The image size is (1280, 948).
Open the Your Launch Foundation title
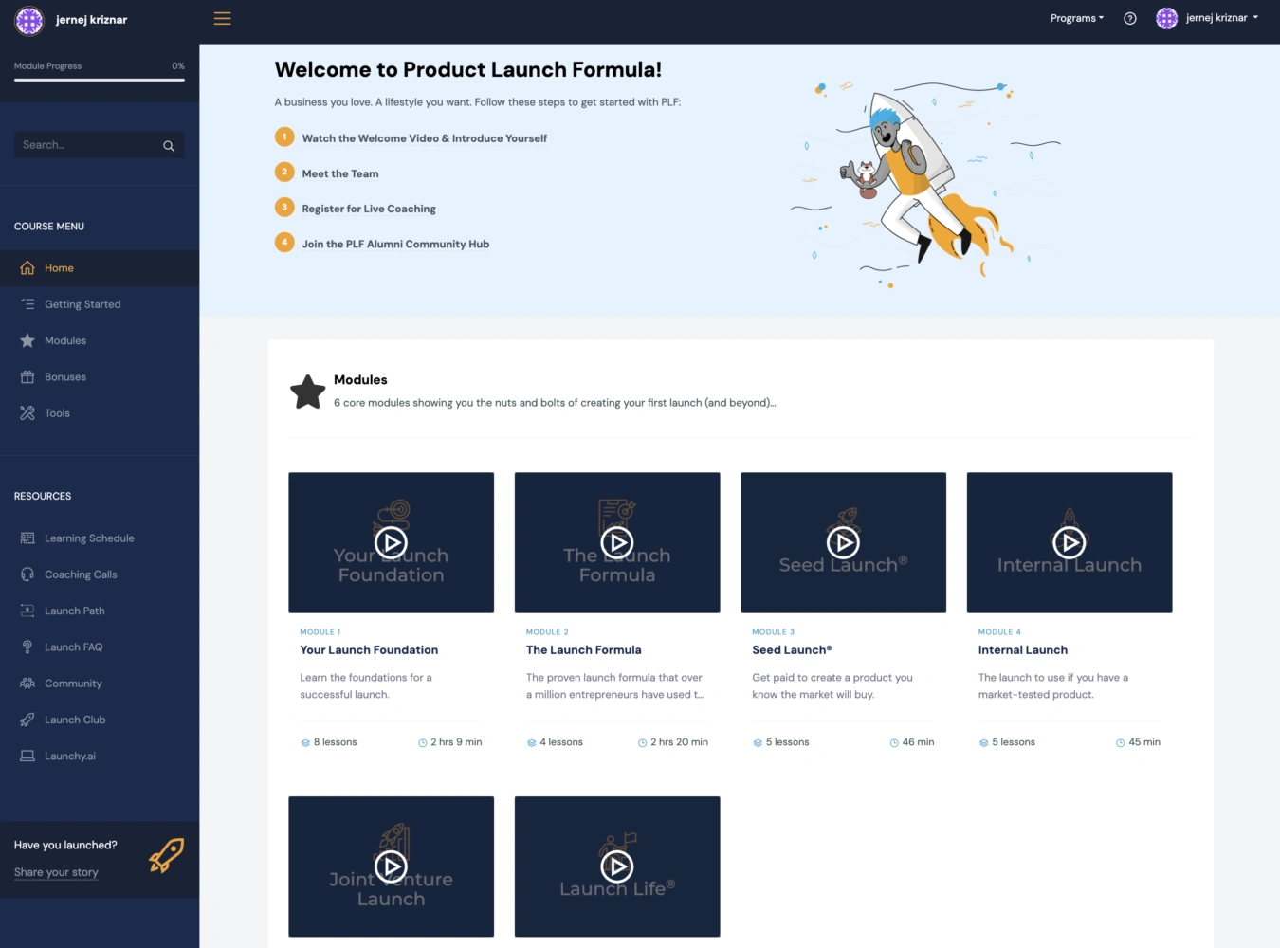(369, 650)
